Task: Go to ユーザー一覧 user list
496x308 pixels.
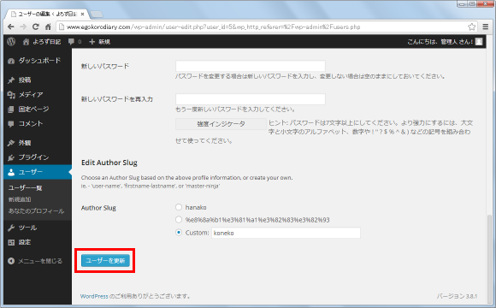Action: [x=26, y=188]
